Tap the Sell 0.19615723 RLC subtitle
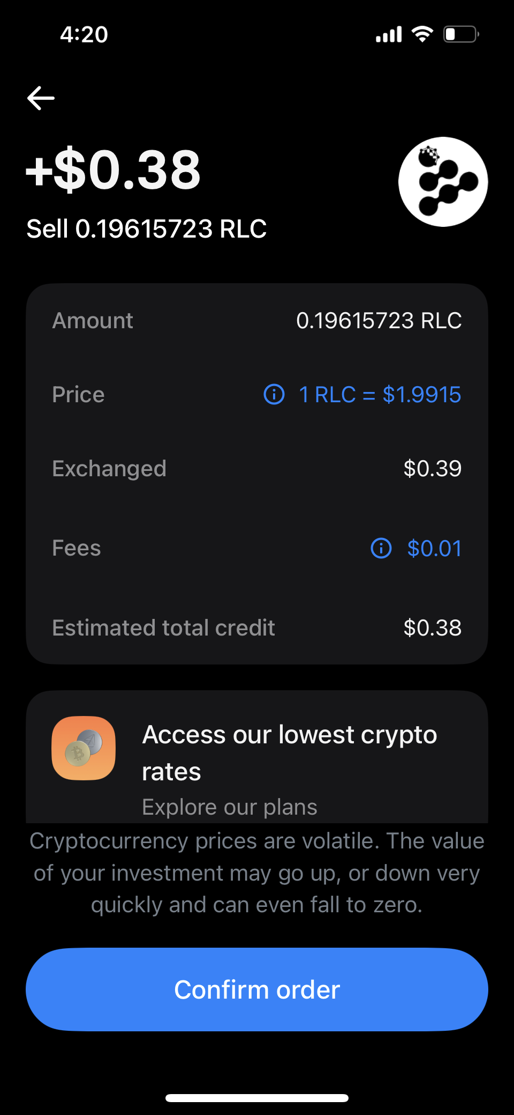 [x=147, y=229]
